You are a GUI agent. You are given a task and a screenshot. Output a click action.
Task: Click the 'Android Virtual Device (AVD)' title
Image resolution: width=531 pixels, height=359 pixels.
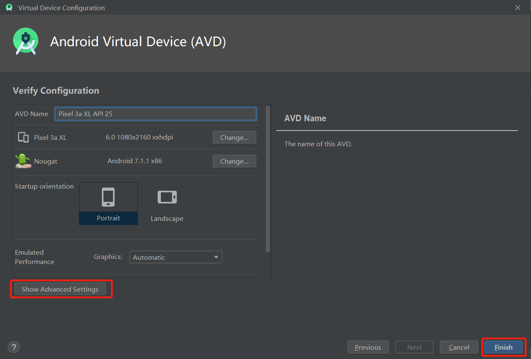138,42
